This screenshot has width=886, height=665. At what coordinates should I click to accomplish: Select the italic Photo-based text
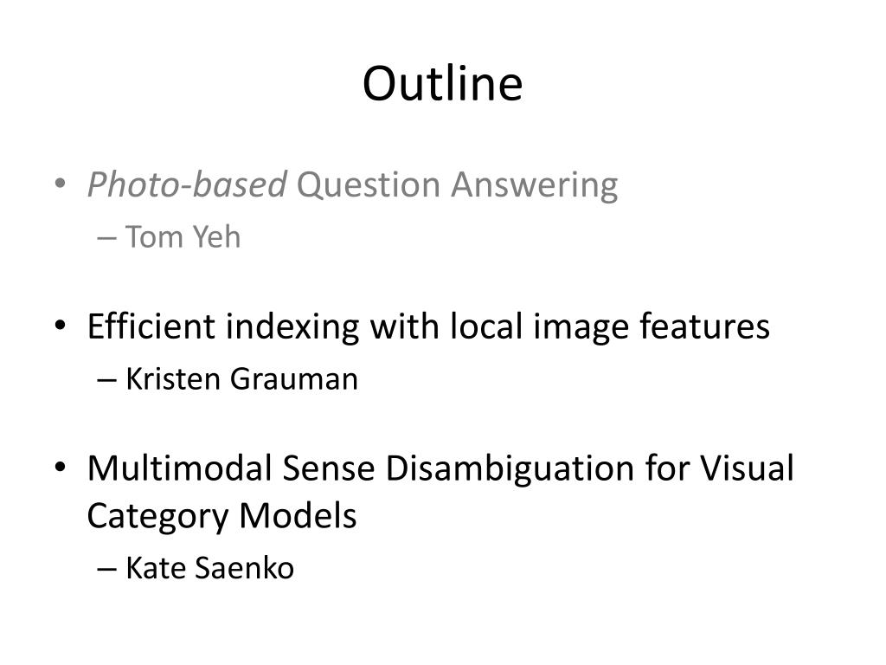[187, 185]
